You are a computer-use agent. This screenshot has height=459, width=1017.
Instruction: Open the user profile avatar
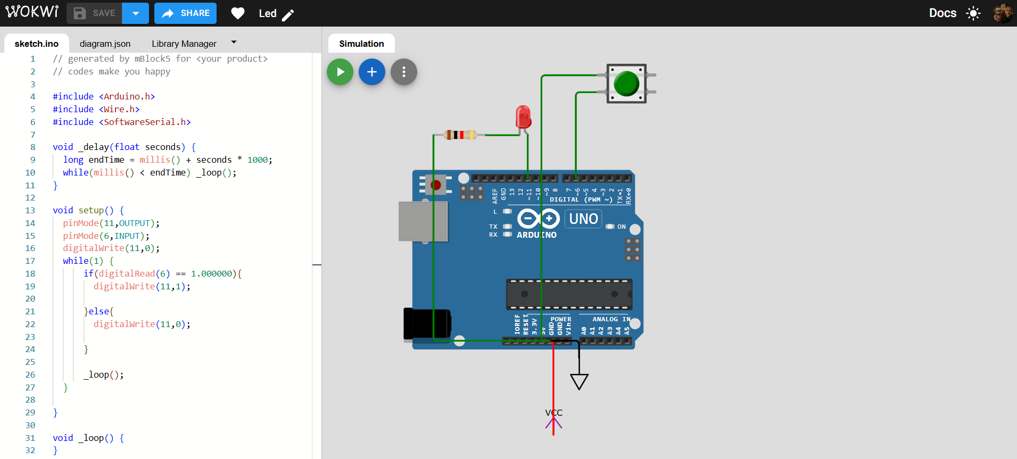coord(1002,13)
